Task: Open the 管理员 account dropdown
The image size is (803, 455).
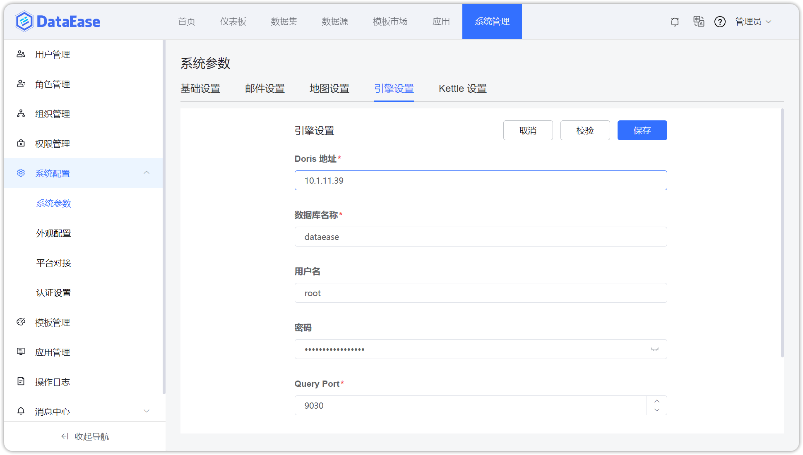Action: [x=753, y=22]
